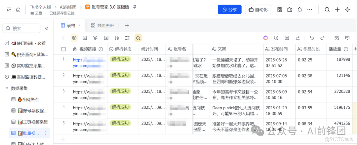
Task: Click the pin icon beside 账号管家 3.0 基础版
Action: coord(135,7)
